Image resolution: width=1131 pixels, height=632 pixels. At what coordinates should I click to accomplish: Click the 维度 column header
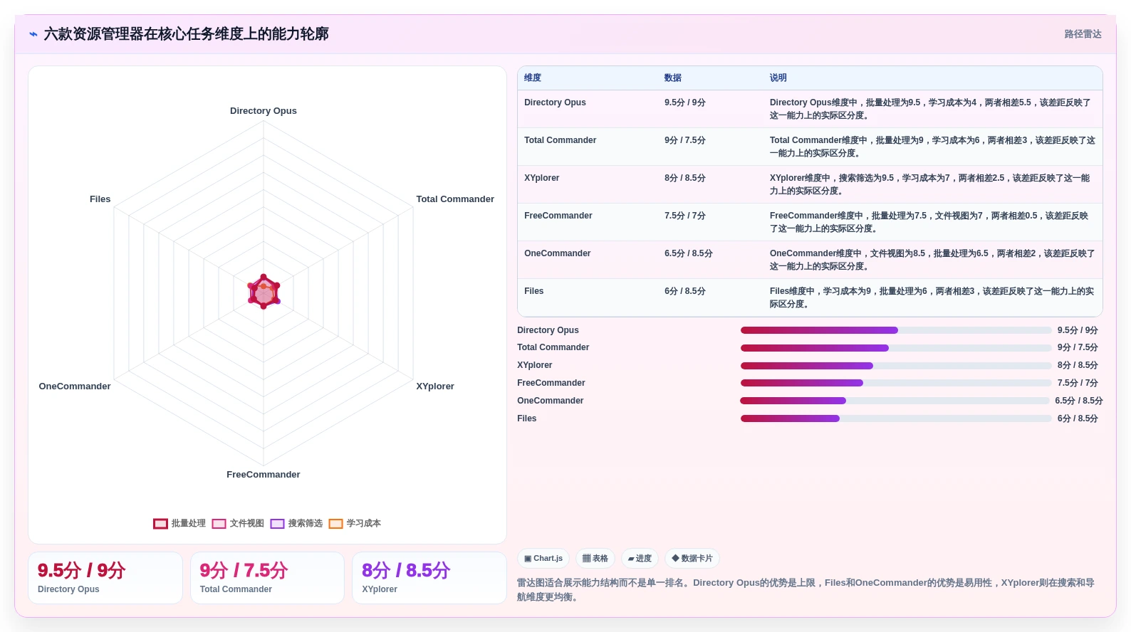[x=533, y=78]
